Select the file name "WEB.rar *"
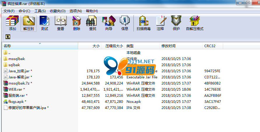 click(x=17, y=89)
